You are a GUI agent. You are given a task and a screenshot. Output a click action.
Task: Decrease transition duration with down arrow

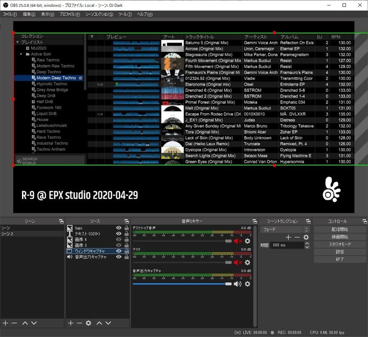pyautogui.click(x=307, y=247)
